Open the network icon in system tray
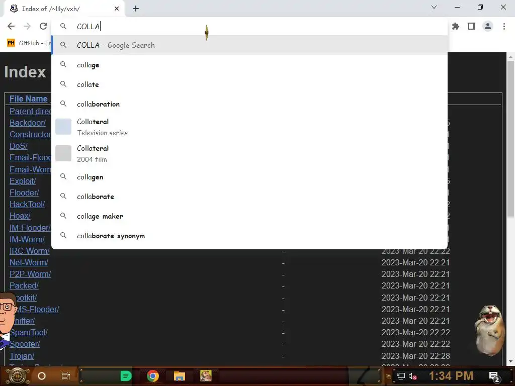The image size is (515, 386). pos(400,376)
